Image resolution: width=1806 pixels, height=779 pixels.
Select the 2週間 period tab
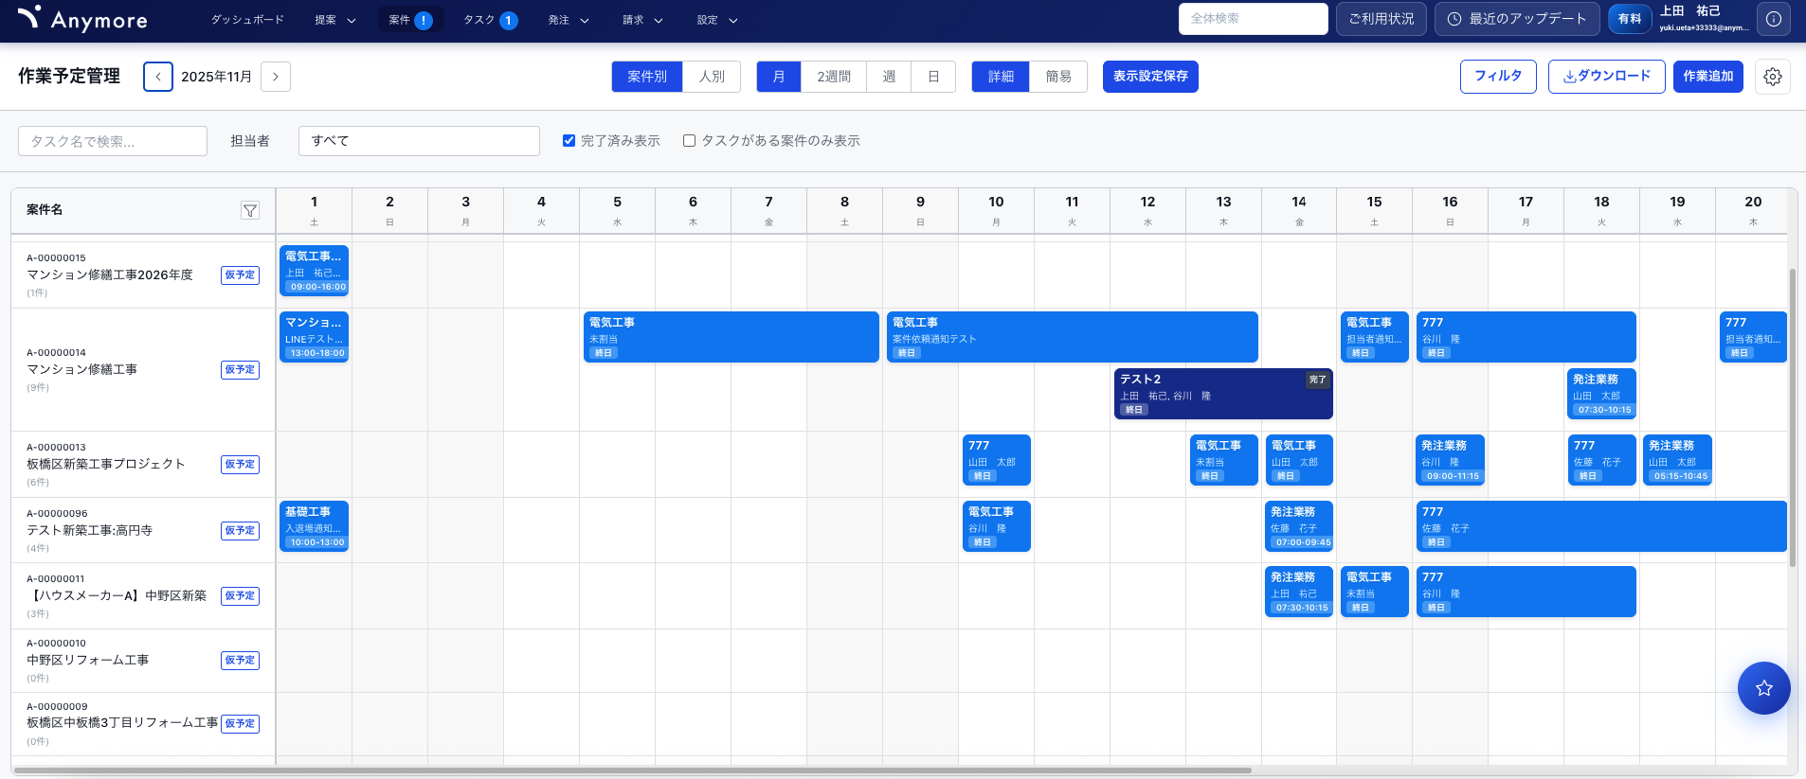coord(834,77)
